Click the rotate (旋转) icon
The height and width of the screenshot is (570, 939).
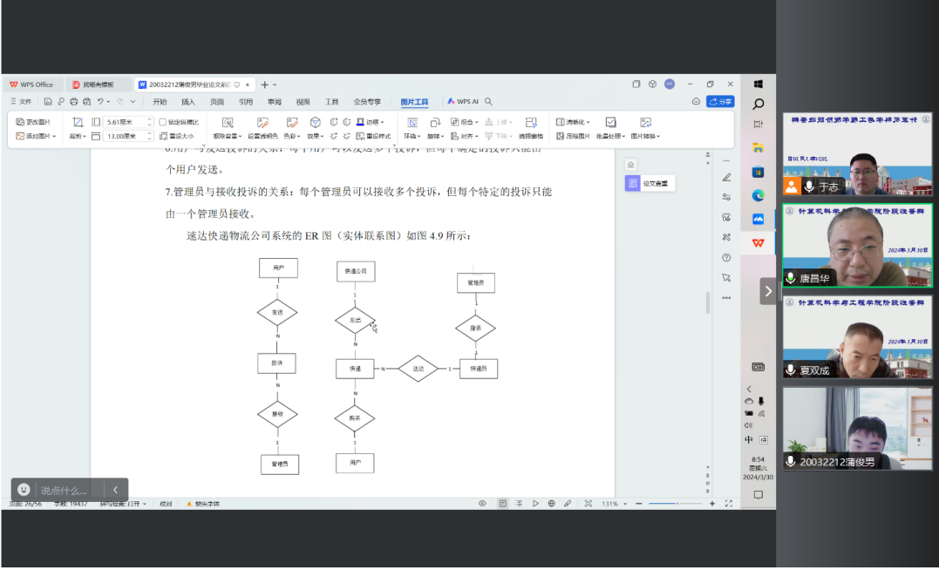coord(435,123)
